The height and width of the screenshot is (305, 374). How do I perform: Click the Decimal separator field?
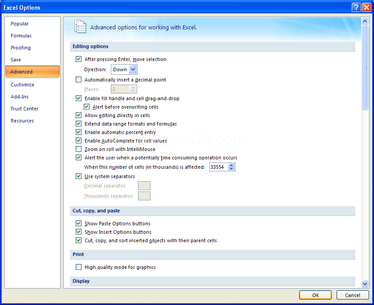coord(144,186)
